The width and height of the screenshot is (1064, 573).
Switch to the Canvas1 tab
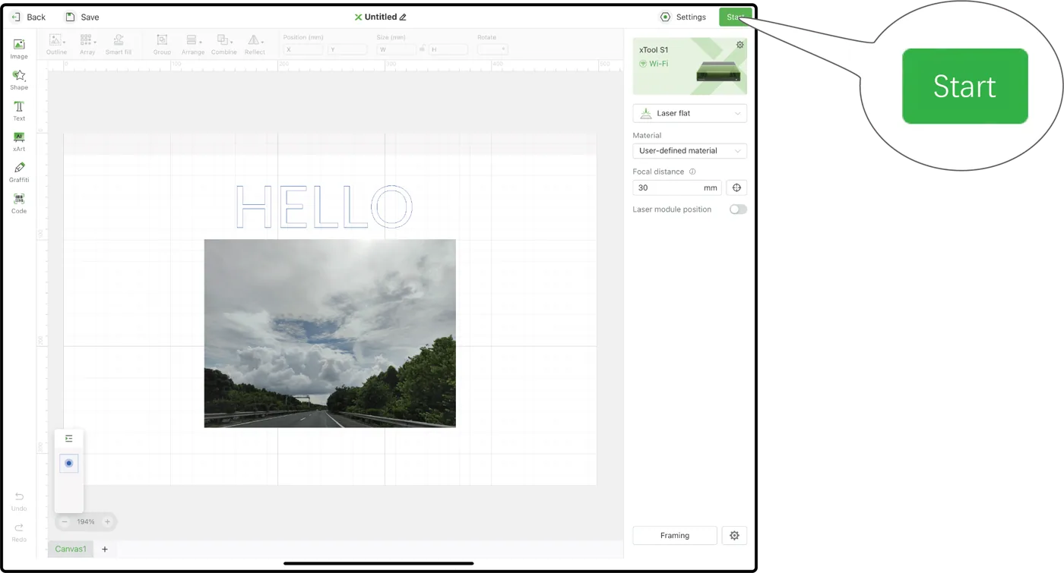tap(71, 549)
